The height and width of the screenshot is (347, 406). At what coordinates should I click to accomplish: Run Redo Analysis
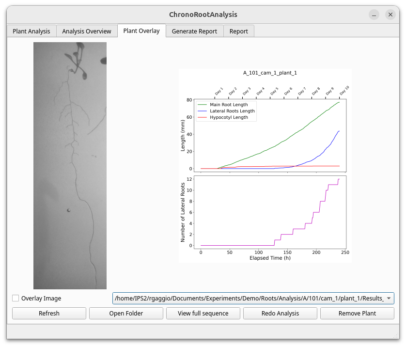[280, 313]
